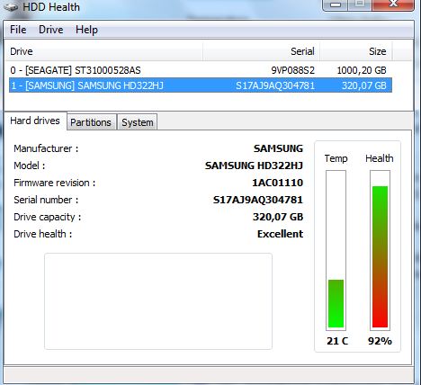Switch to the System tab
Screen dimensions: 421x385
138,122
